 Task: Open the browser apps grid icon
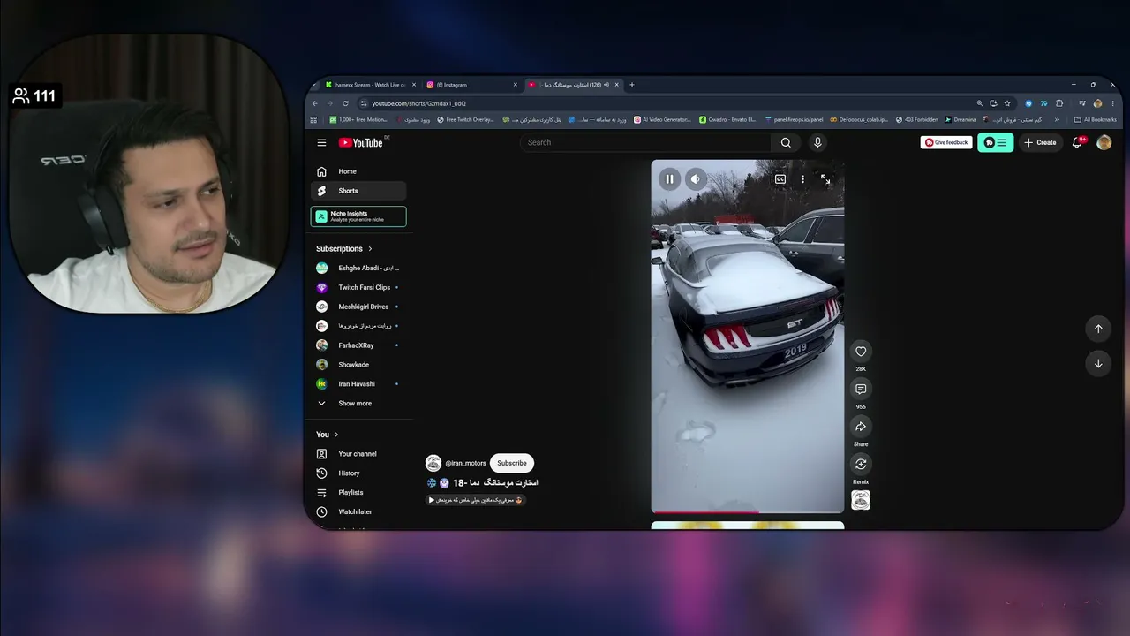(313, 119)
